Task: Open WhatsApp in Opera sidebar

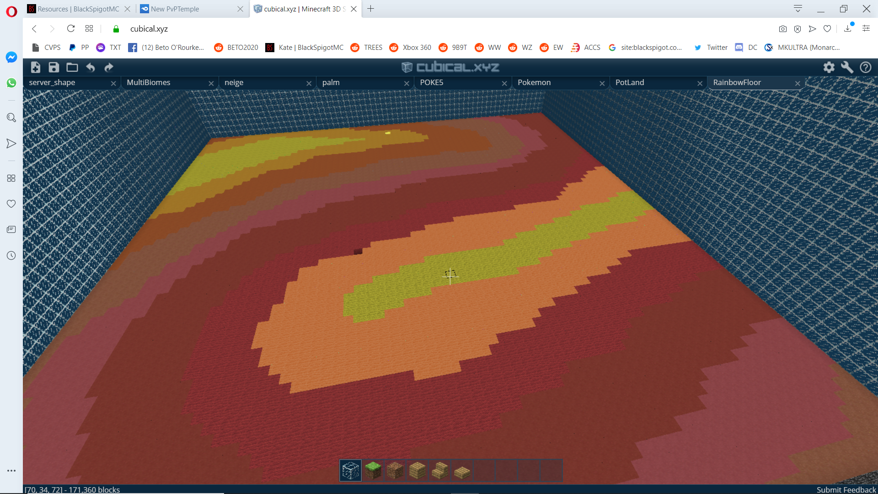Action: (x=11, y=83)
